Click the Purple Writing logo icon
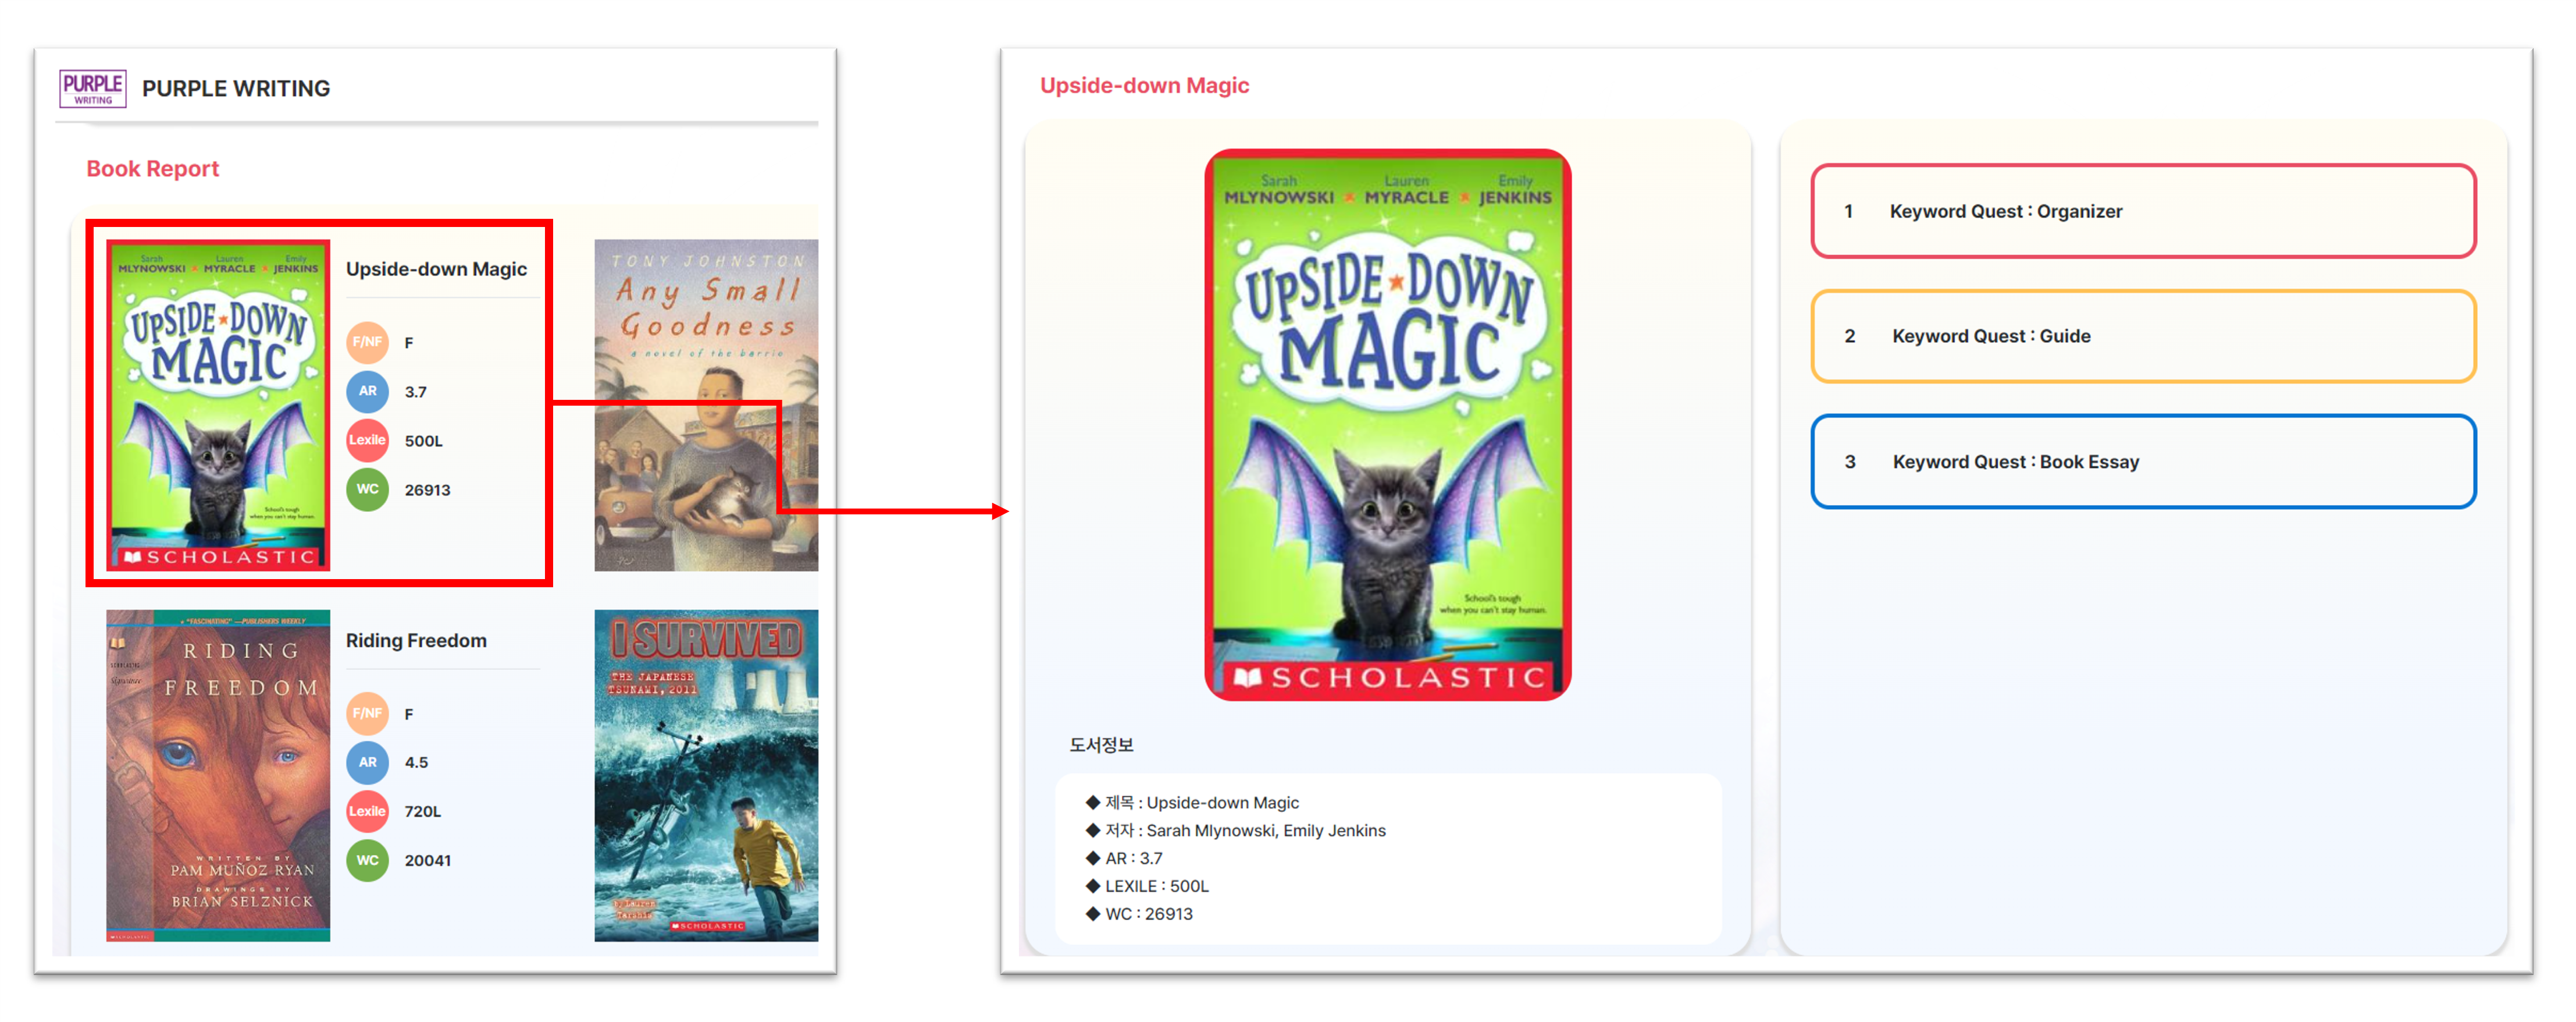The width and height of the screenshot is (2576, 1022). [x=93, y=88]
